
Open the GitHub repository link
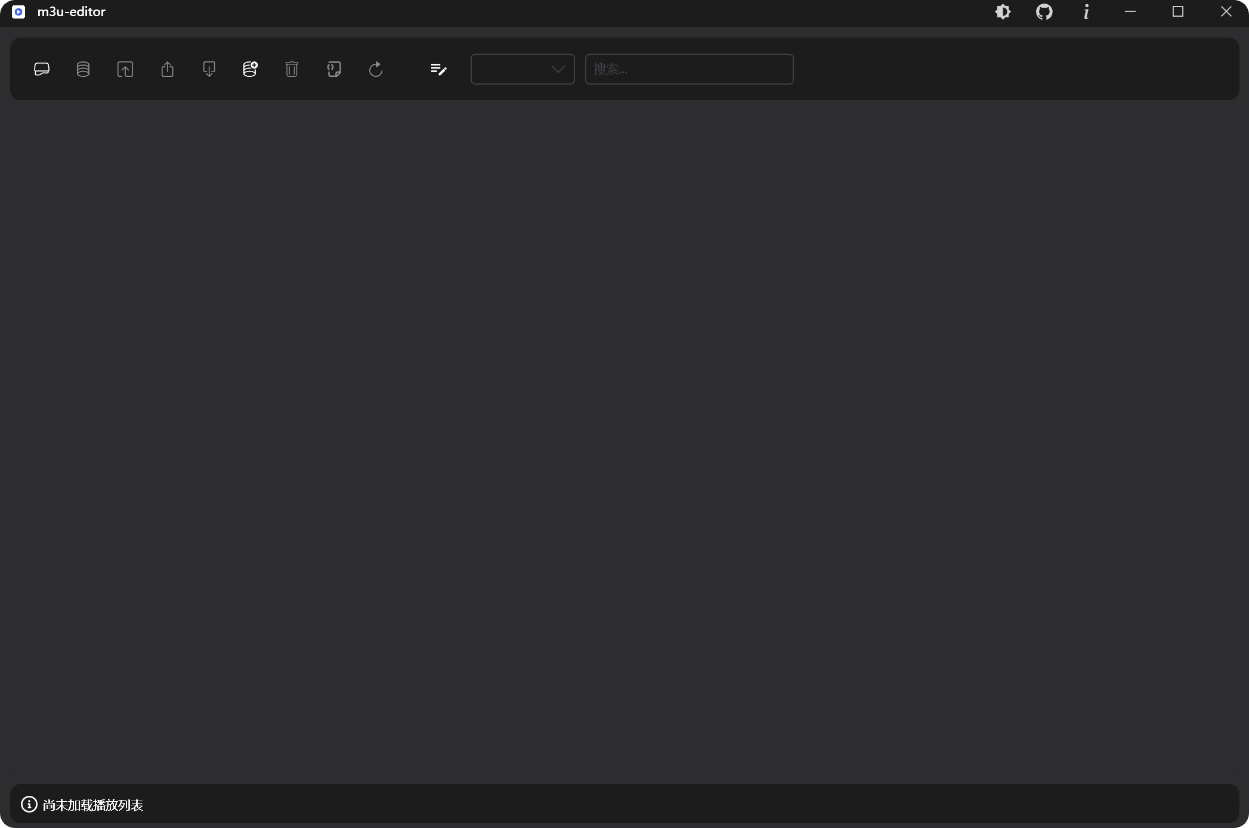click(x=1044, y=11)
